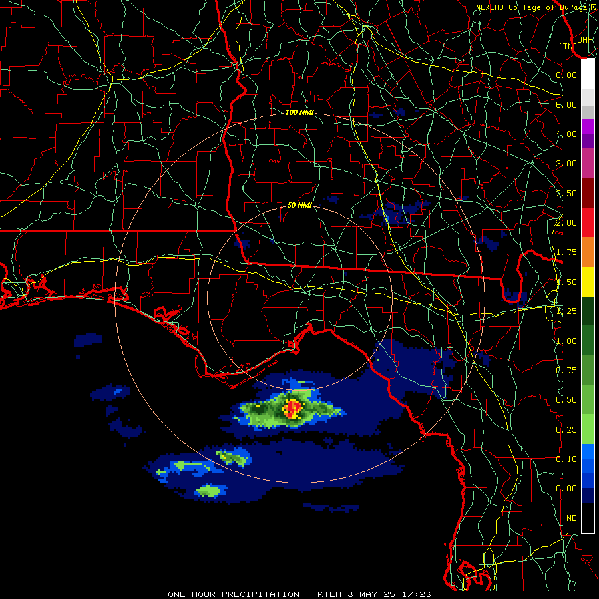Select the pink legend swatch

coord(588,163)
